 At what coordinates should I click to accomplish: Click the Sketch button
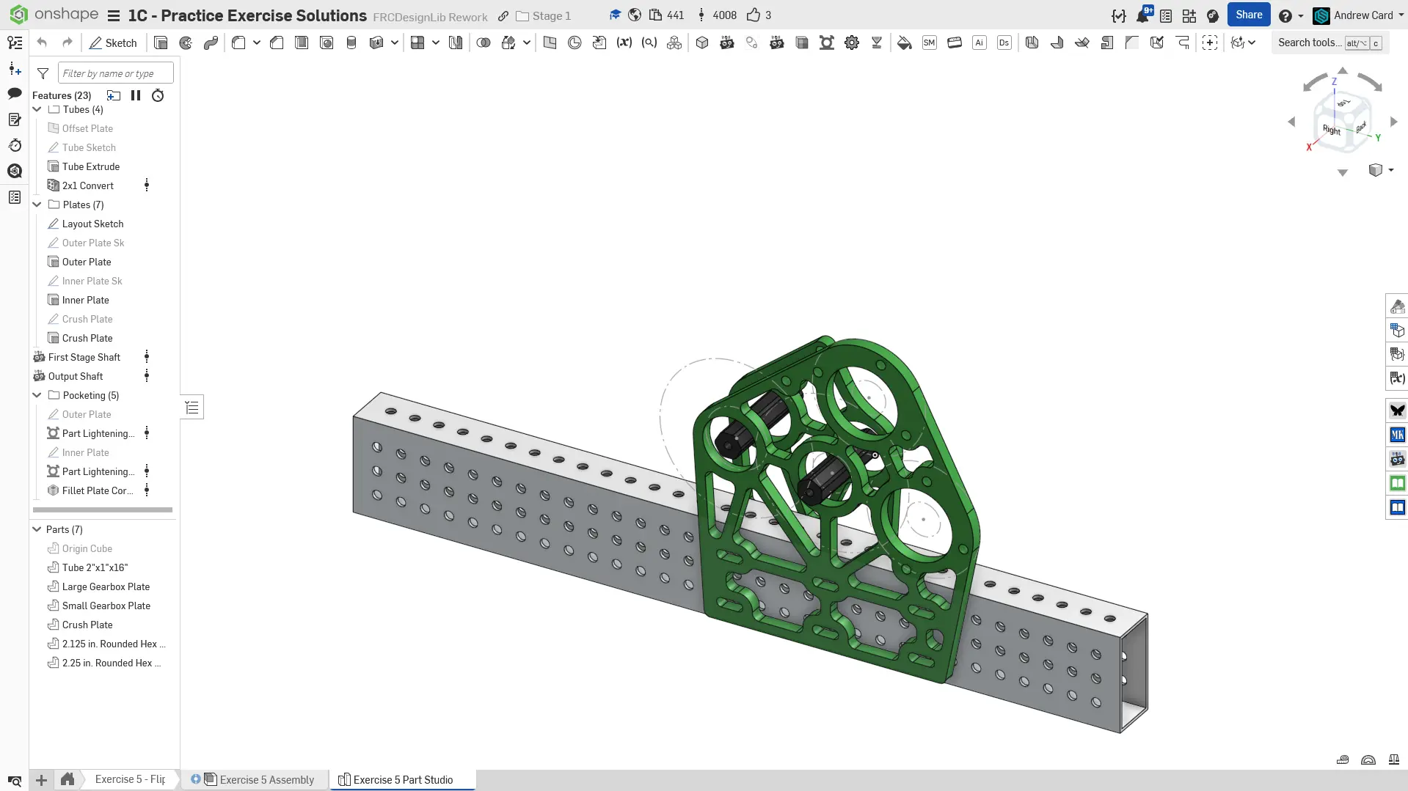pyautogui.click(x=113, y=43)
